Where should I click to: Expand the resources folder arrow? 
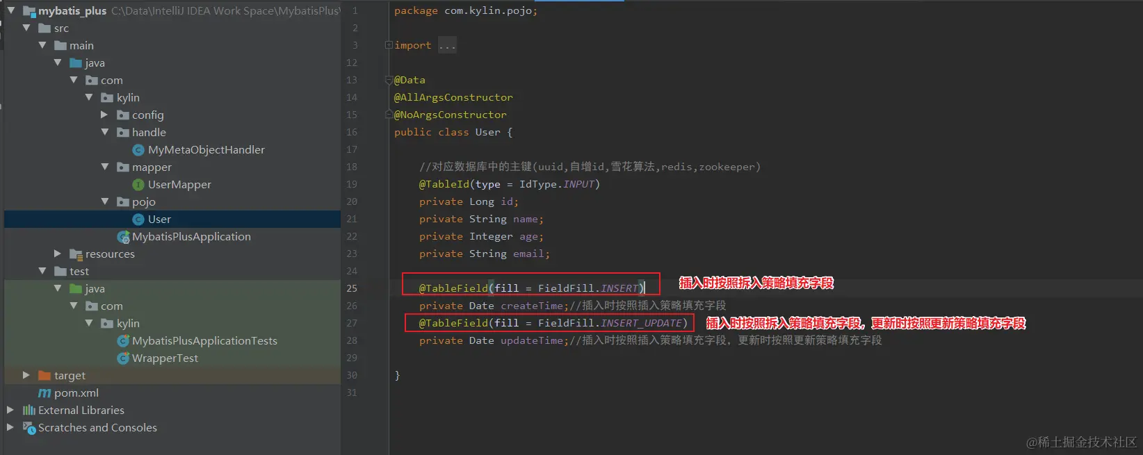[x=58, y=254]
